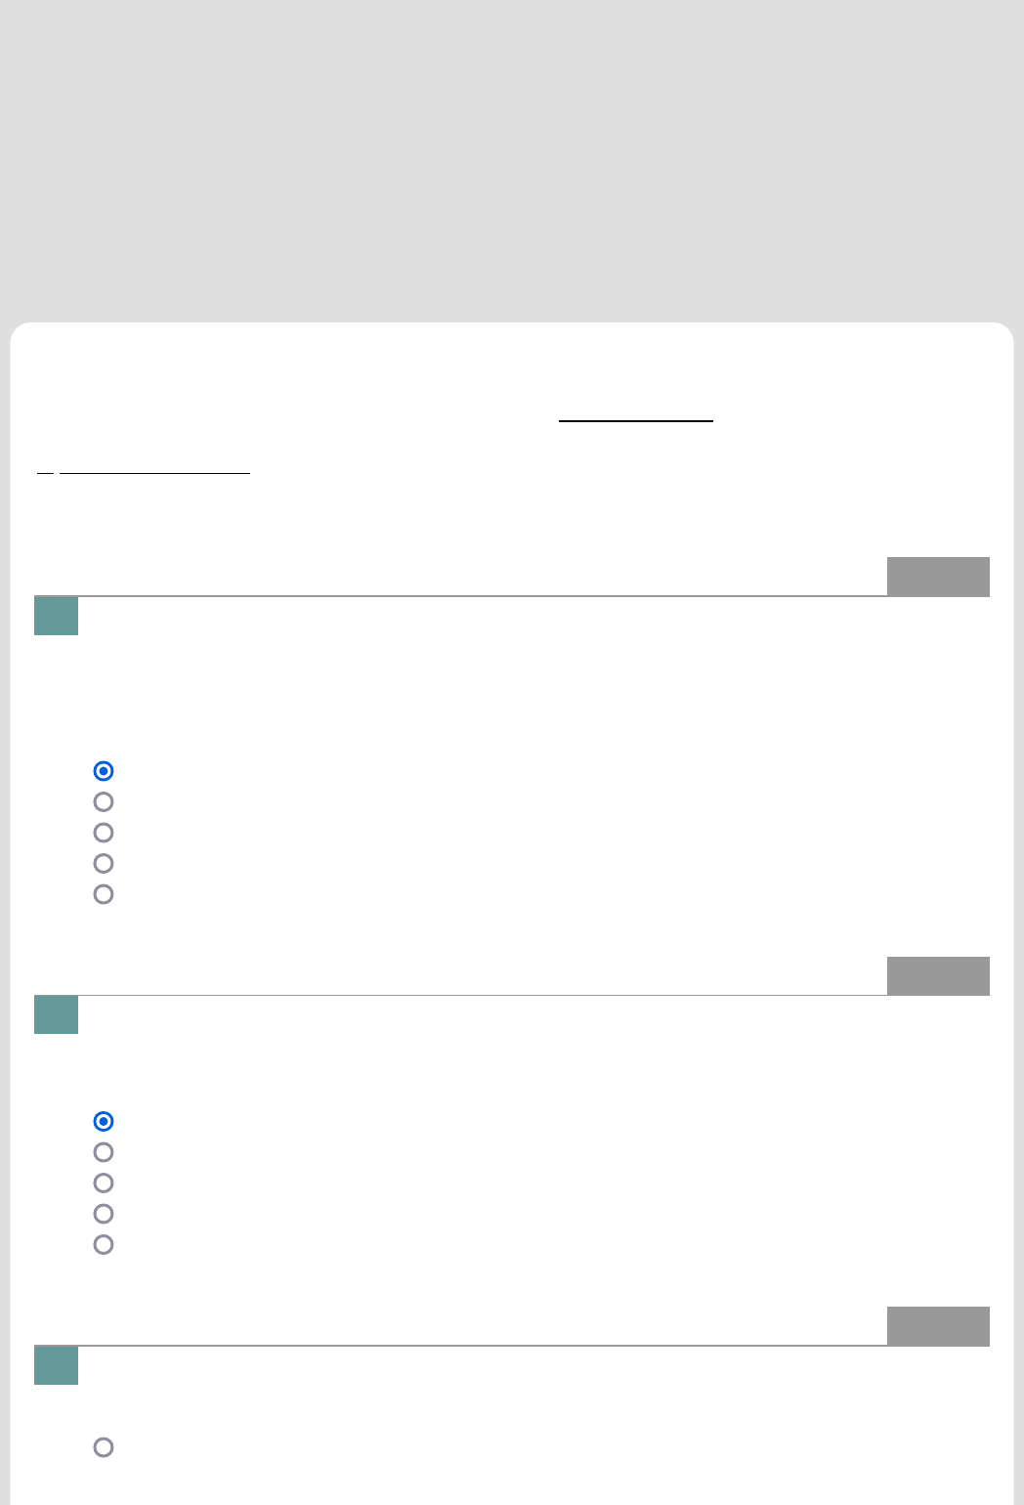Image resolution: width=1024 pixels, height=1505 pixels.
Task: Click the teal number box of third question
Action: coord(56,1365)
